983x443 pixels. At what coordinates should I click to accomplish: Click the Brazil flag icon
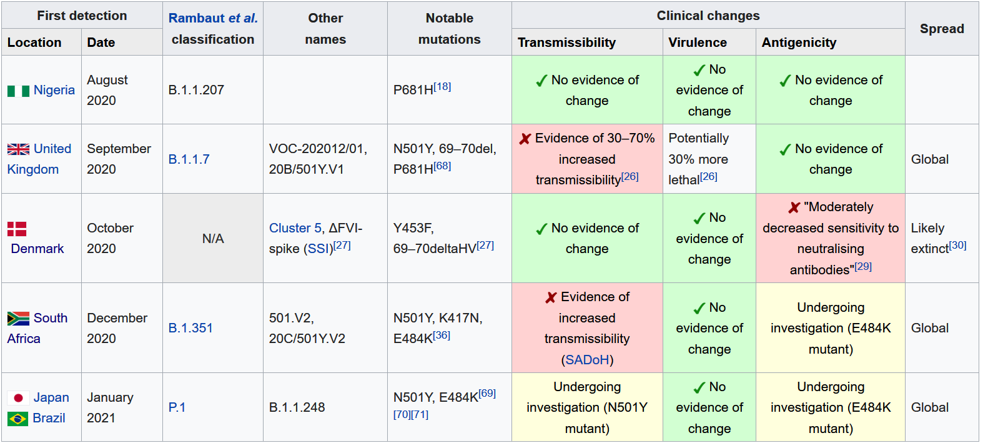[x=18, y=419]
